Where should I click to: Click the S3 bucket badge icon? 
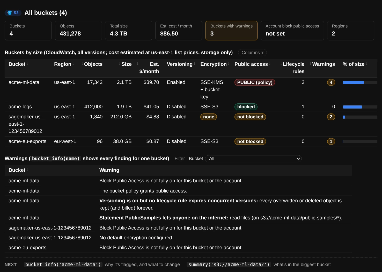click(x=13, y=13)
